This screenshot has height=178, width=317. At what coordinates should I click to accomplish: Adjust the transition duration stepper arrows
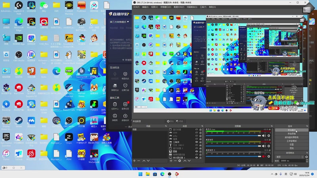pyautogui.click(x=307, y=161)
